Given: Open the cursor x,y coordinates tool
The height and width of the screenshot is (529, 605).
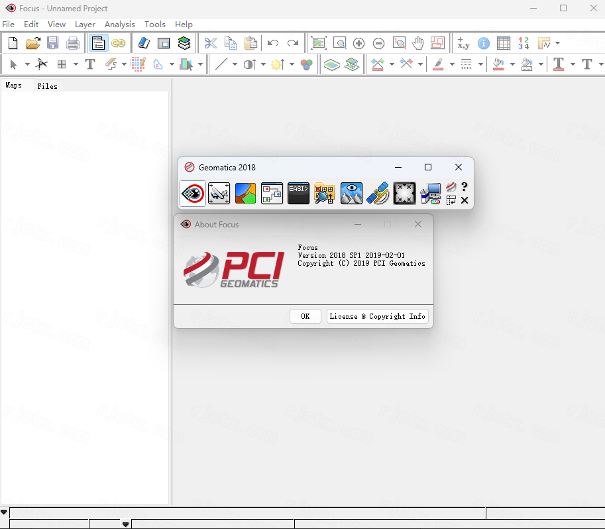Looking at the screenshot, I should 463,44.
